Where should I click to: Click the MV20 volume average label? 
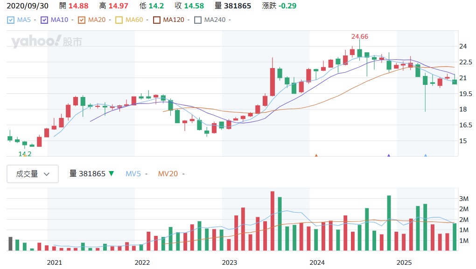pos(168,174)
